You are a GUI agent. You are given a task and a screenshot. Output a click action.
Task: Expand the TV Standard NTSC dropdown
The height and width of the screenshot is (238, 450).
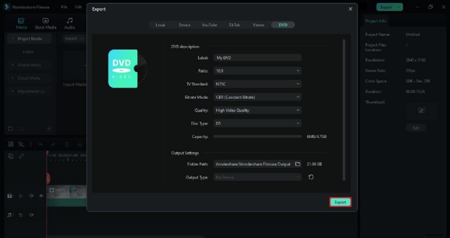click(258, 84)
